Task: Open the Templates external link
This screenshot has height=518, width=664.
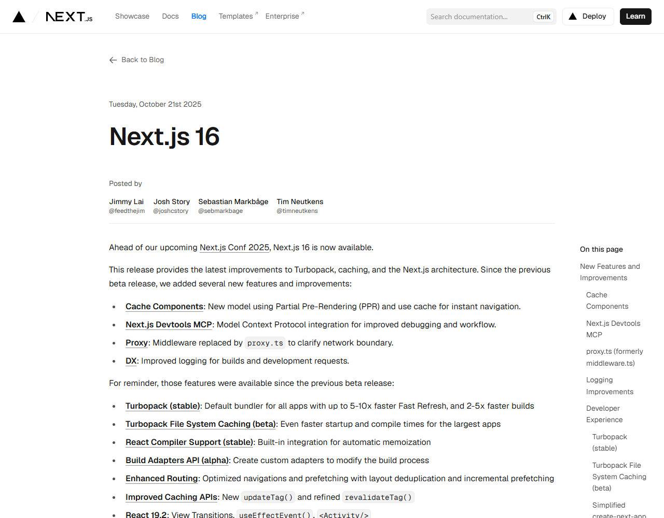Action: 238,16
